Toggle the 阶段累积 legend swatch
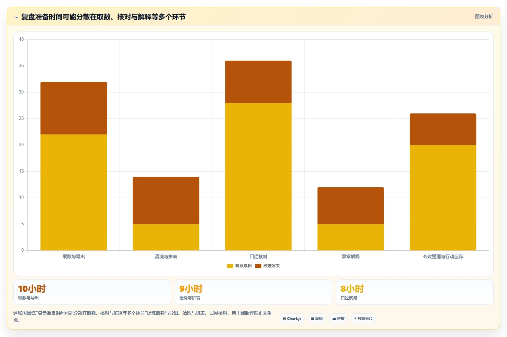This screenshot has width=507, height=337. [230, 266]
